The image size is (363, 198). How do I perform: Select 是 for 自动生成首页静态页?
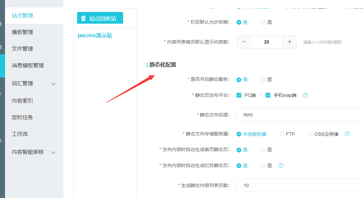pos(239,150)
